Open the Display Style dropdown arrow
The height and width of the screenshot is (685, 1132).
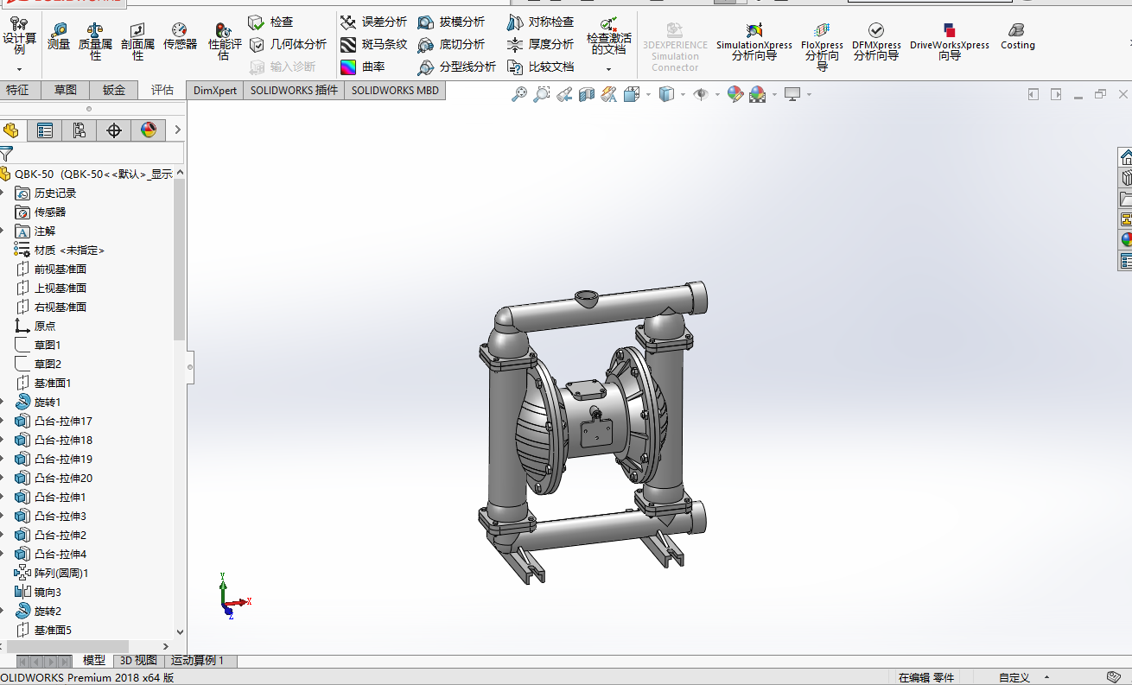coord(683,95)
